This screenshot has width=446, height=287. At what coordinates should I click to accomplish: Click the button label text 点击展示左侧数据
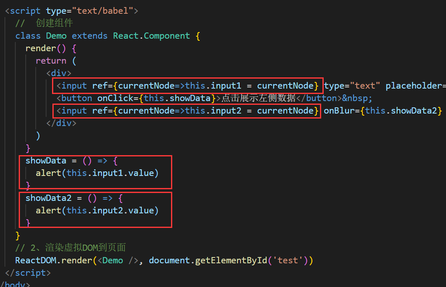point(258,98)
